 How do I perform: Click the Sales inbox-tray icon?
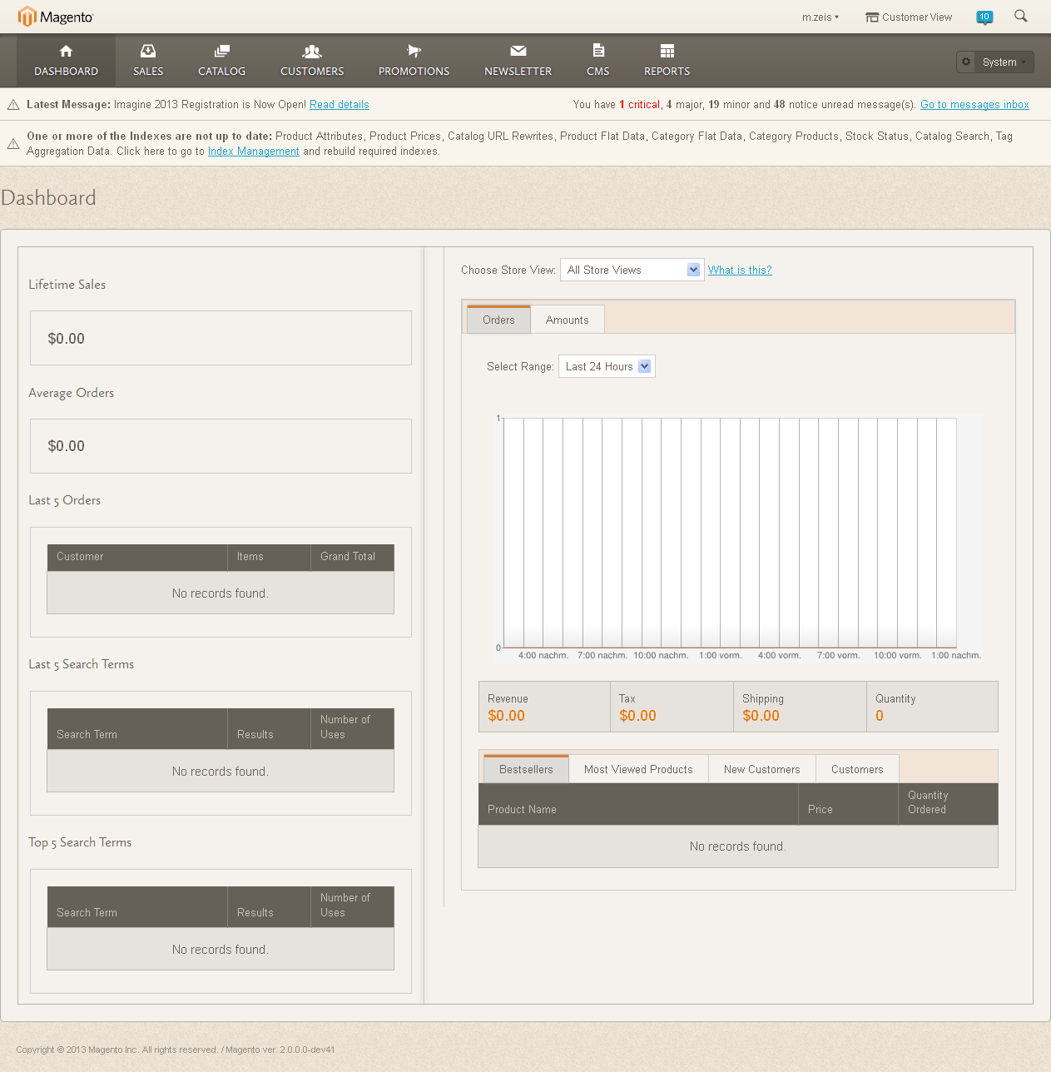pos(148,51)
